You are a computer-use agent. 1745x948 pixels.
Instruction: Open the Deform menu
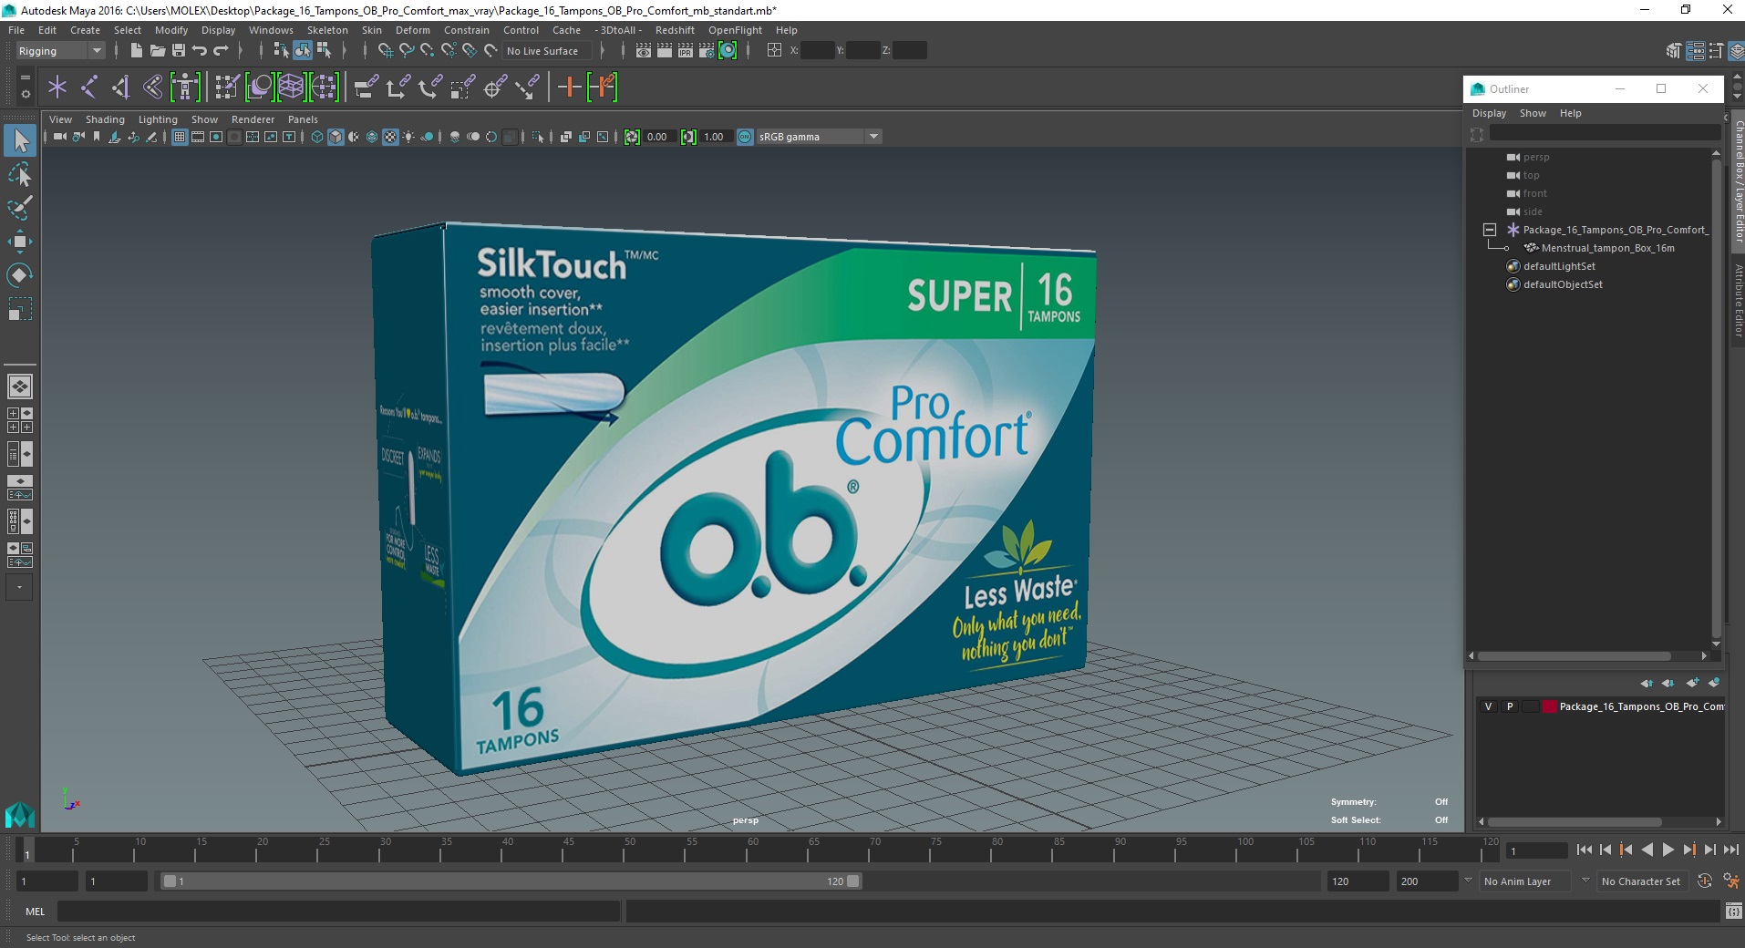(x=413, y=30)
